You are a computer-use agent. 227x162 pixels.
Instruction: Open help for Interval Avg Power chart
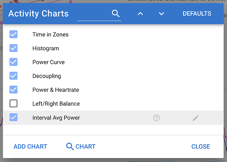pos(156,118)
